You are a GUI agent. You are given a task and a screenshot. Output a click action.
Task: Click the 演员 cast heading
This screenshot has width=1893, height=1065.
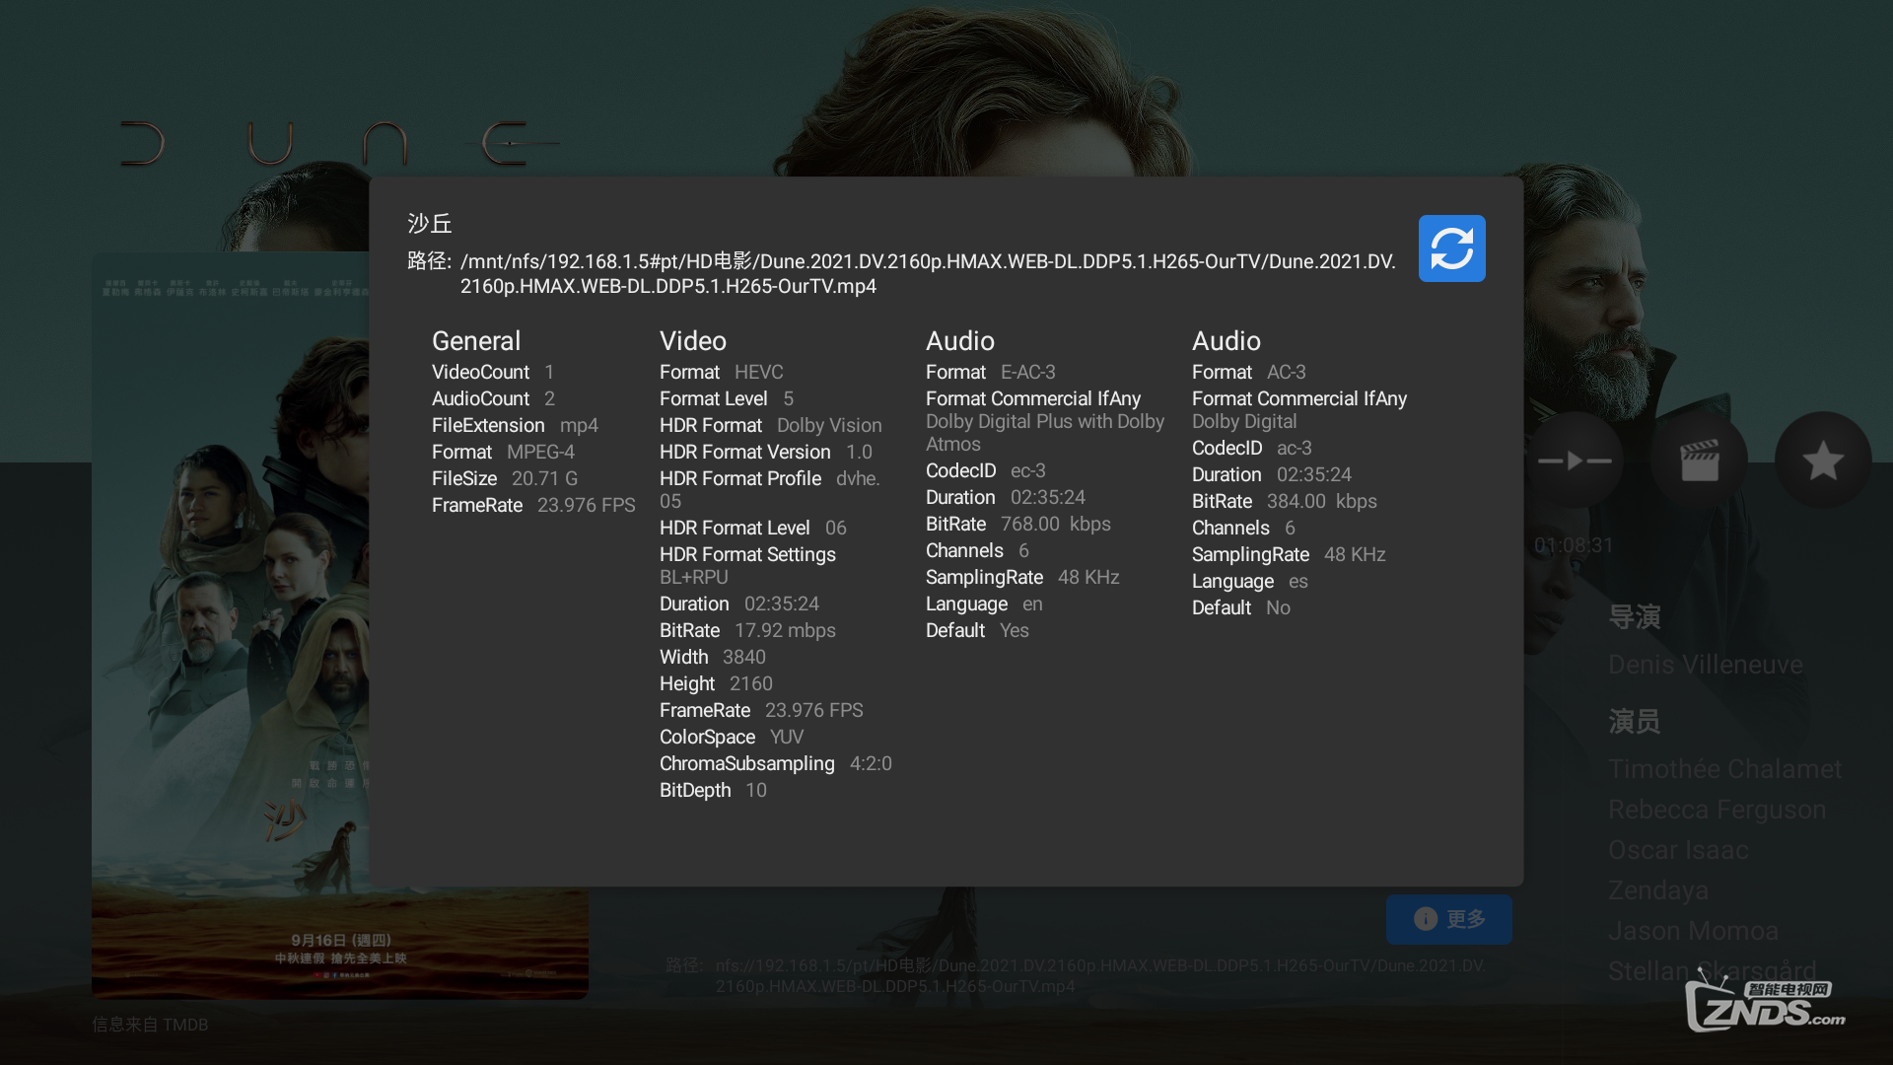(x=1635, y=722)
